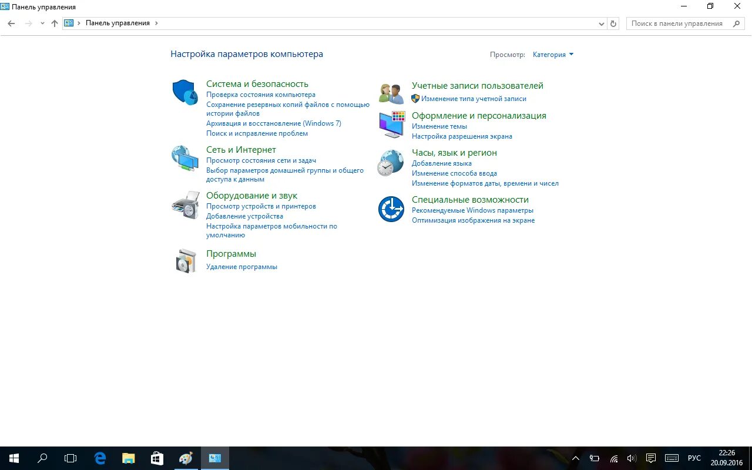Open the Action Center notifications icon

[x=651, y=458]
